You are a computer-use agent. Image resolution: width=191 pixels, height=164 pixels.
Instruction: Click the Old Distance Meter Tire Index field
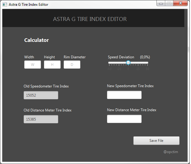point(41,119)
